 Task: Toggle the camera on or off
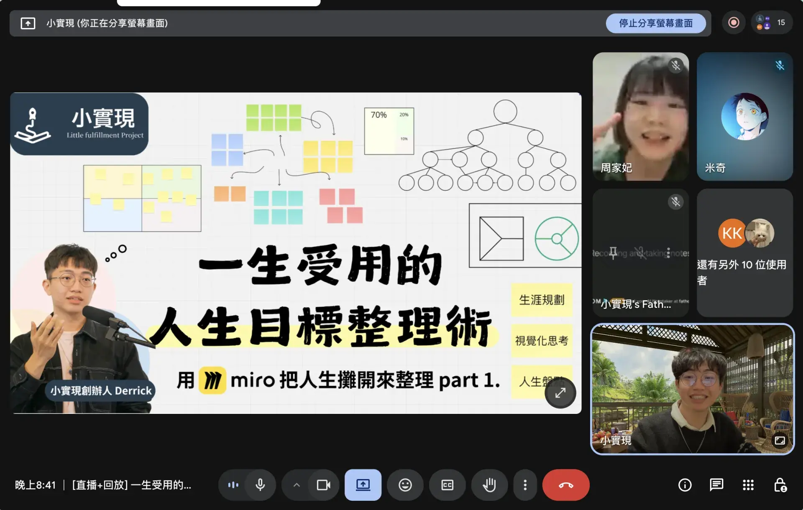(x=323, y=485)
